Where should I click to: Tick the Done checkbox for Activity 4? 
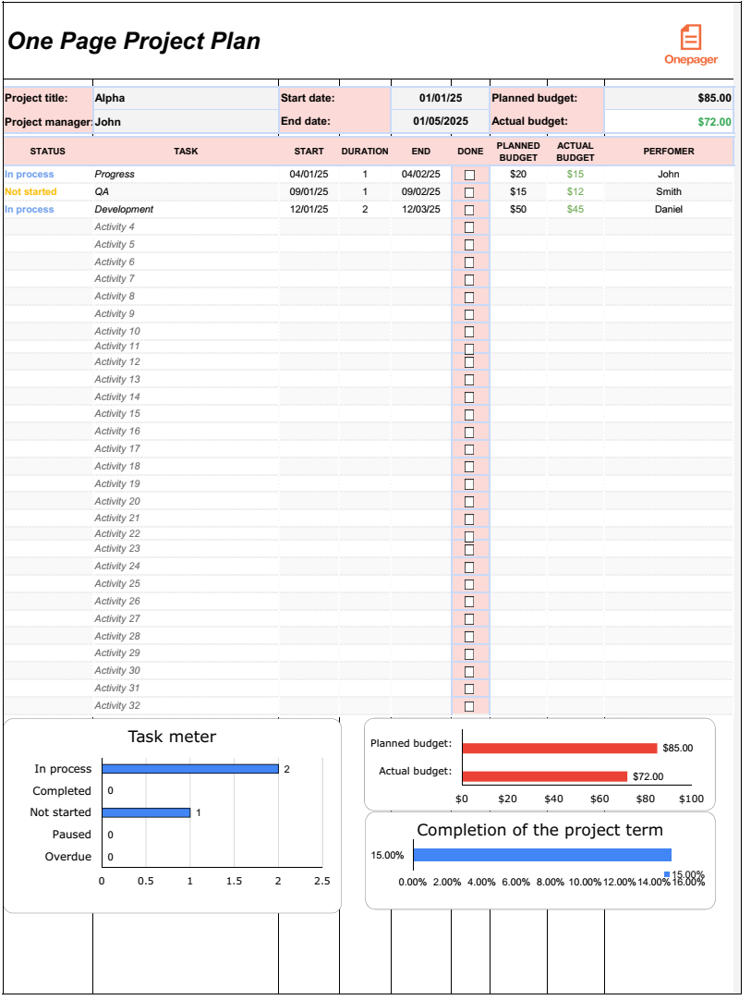(x=469, y=227)
